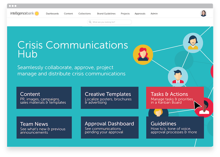Open the user profile avatar

(204, 13)
